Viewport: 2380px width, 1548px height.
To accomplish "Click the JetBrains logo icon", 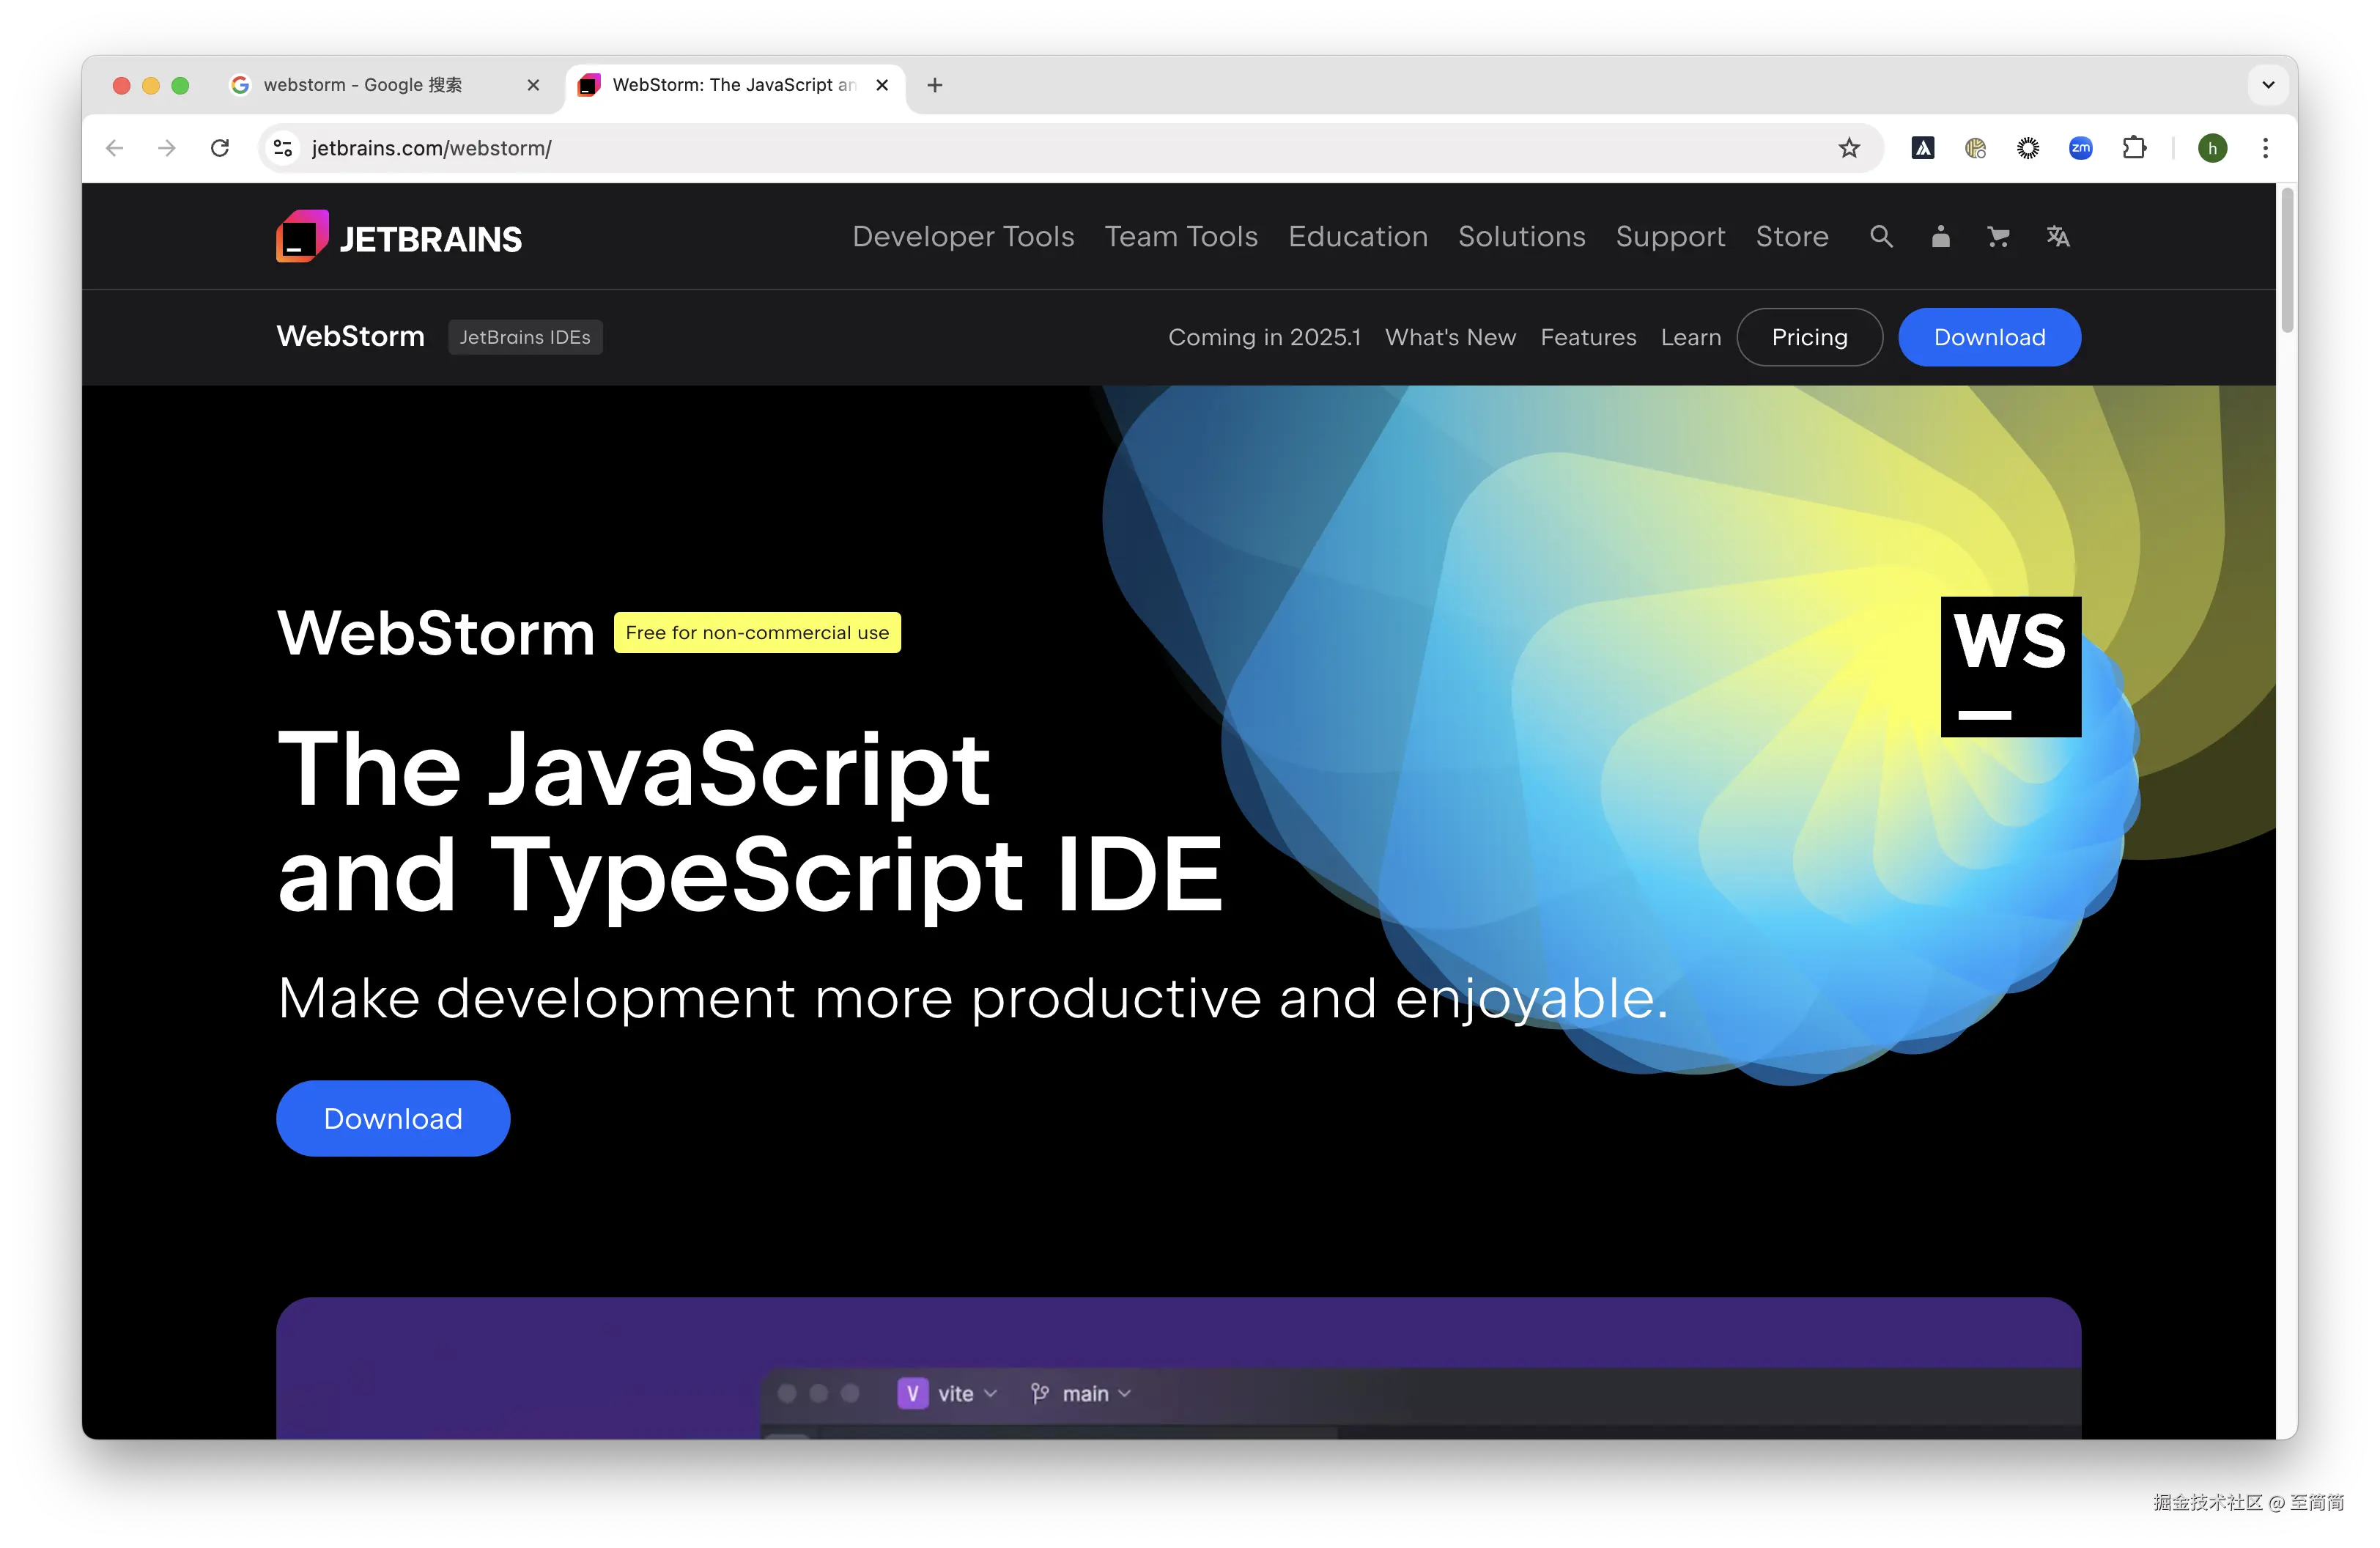I will 302,236.
